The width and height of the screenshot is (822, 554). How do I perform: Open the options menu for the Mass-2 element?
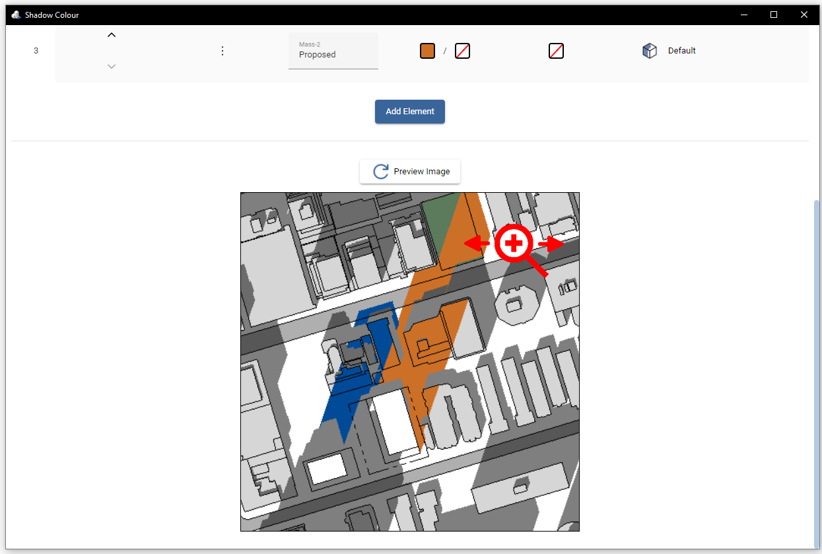(x=222, y=50)
